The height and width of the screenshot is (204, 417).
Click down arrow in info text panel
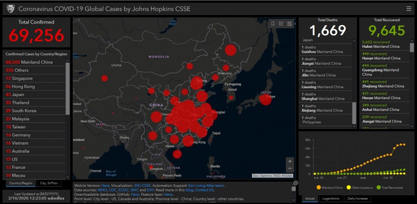pyautogui.click(x=294, y=200)
